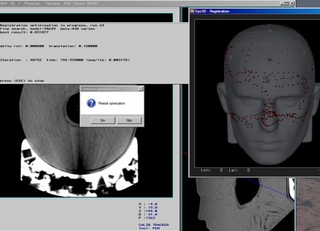Click the Eye3D Registration window title icon
The width and height of the screenshot is (320, 231).
[192, 11]
